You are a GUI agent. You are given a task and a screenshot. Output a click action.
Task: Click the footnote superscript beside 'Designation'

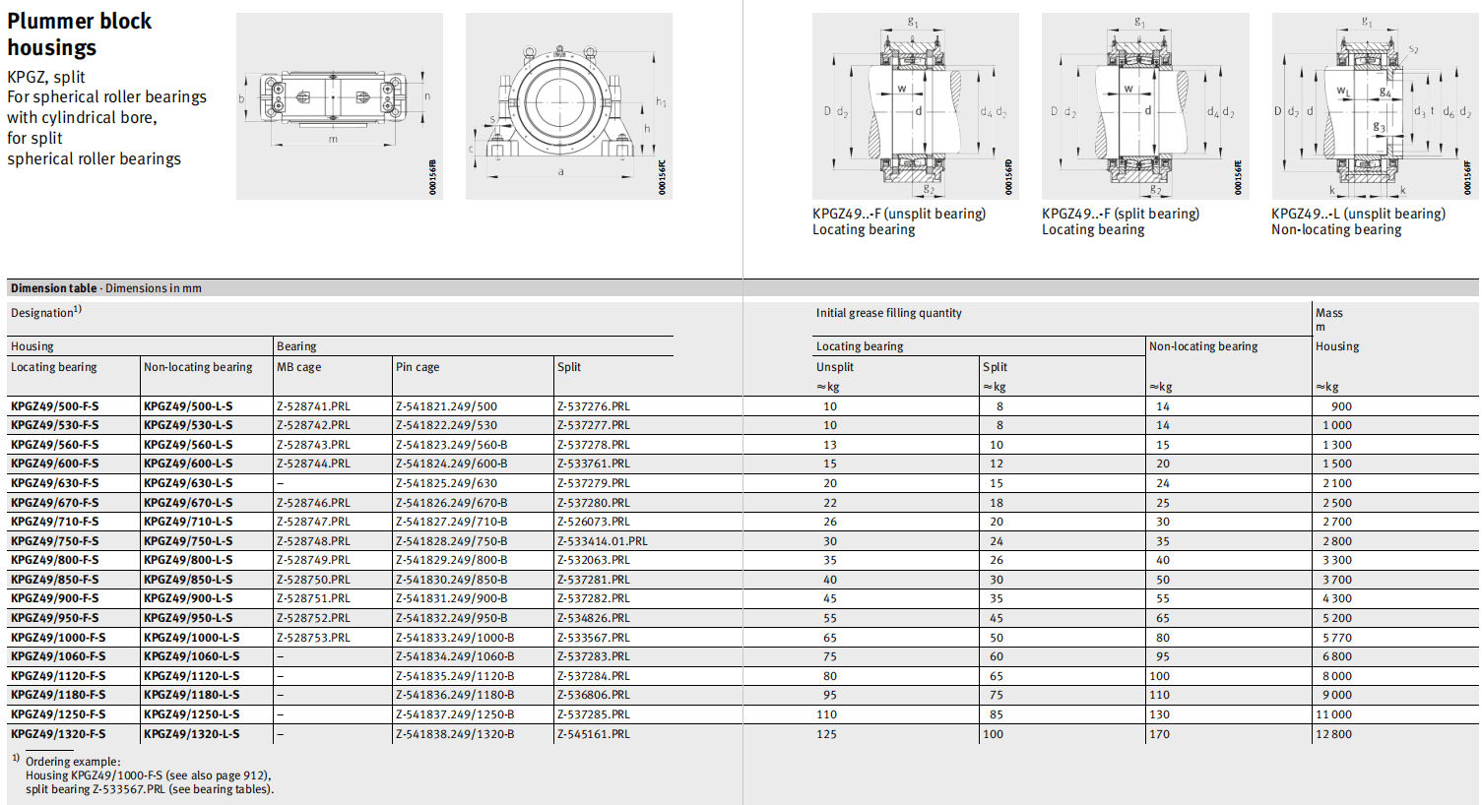point(78,309)
